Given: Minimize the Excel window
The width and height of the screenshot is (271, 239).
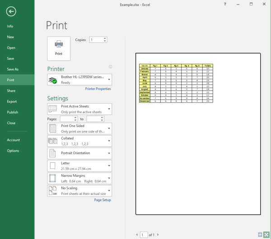Looking at the screenshot, I should pyautogui.click(x=238, y=4).
